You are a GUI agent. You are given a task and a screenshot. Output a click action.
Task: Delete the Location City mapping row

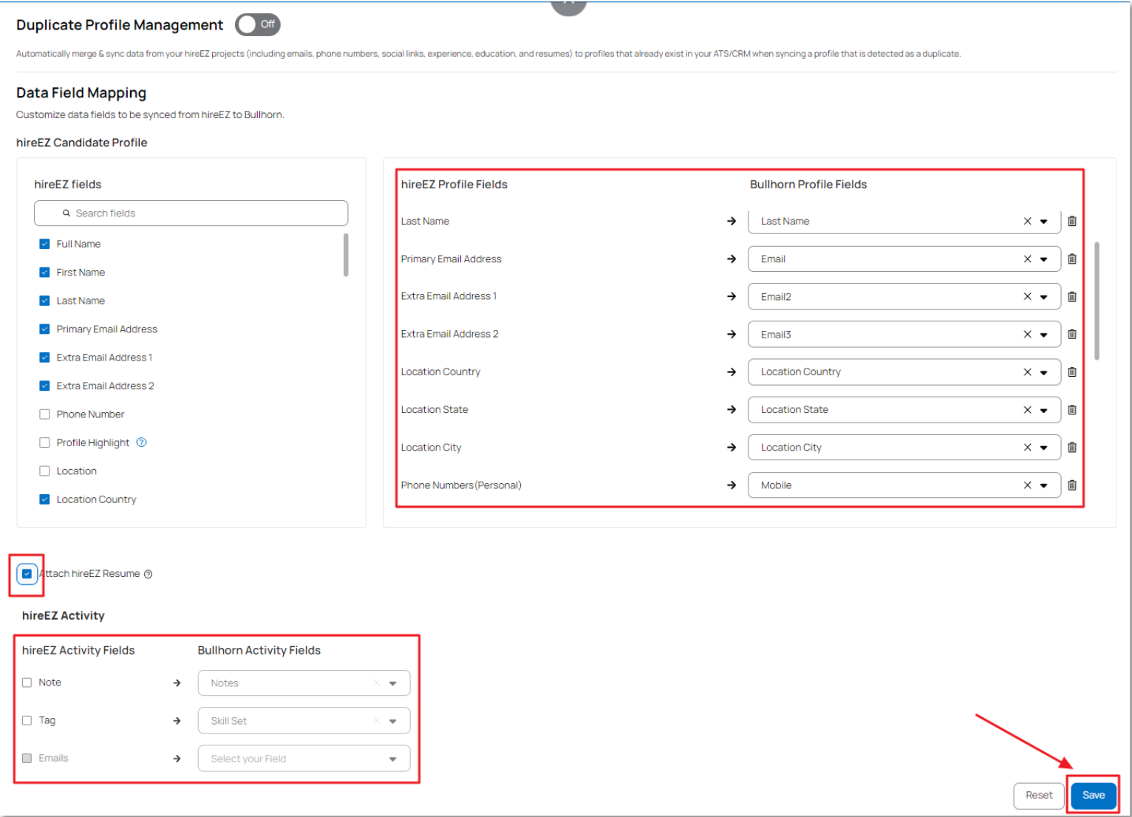(1072, 447)
